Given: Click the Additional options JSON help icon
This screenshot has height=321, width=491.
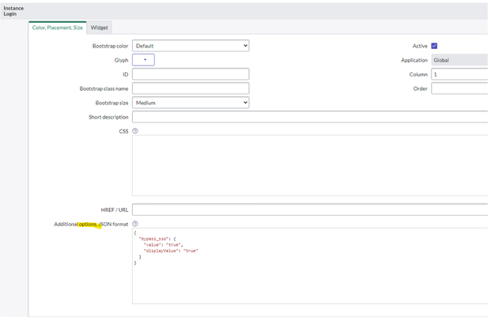Looking at the screenshot, I should [x=135, y=225].
